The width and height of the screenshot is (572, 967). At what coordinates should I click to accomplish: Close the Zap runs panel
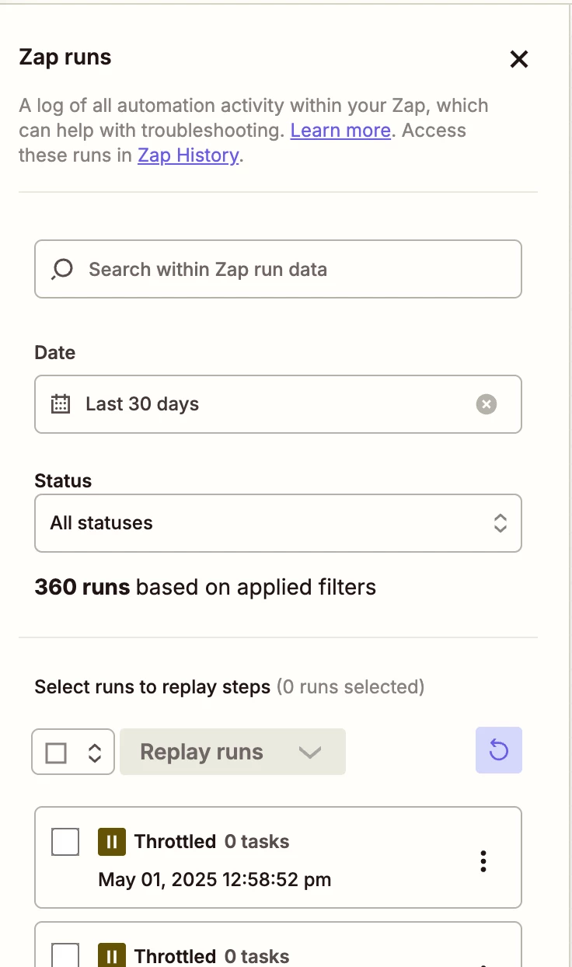[x=518, y=59]
